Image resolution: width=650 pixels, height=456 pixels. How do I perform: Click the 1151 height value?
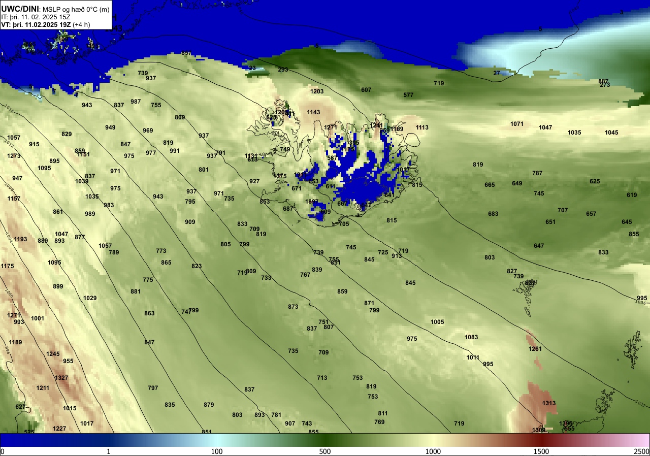(x=83, y=154)
